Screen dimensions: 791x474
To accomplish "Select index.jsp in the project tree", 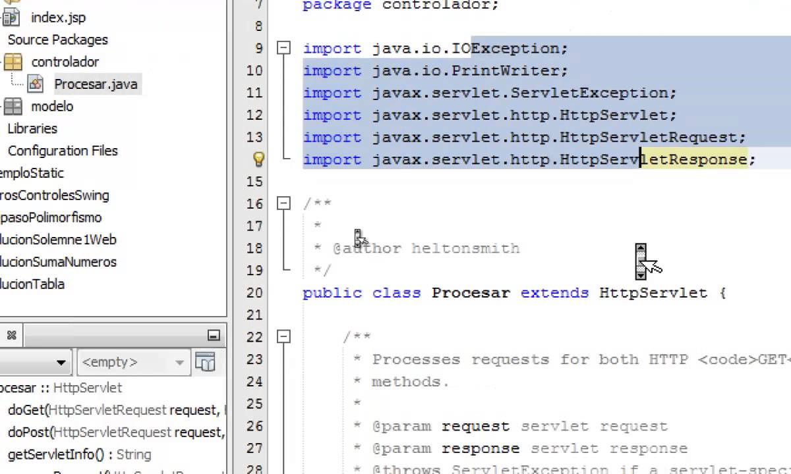I will pos(58,18).
